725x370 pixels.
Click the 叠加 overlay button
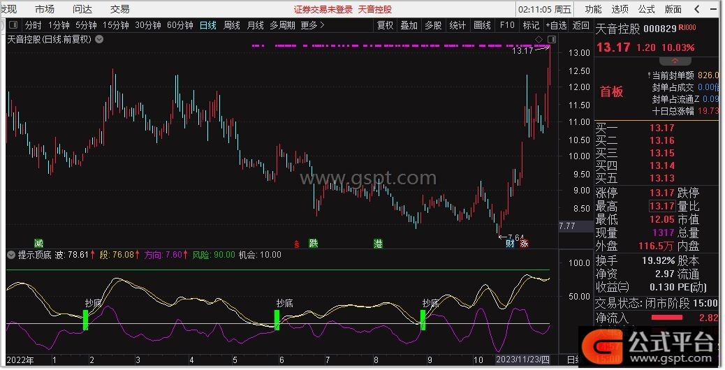tap(409, 25)
